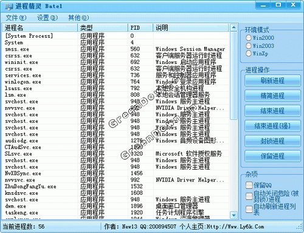Select the lsm.exe process row
The width and height of the screenshot is (304, 233).
pos(116,95)
